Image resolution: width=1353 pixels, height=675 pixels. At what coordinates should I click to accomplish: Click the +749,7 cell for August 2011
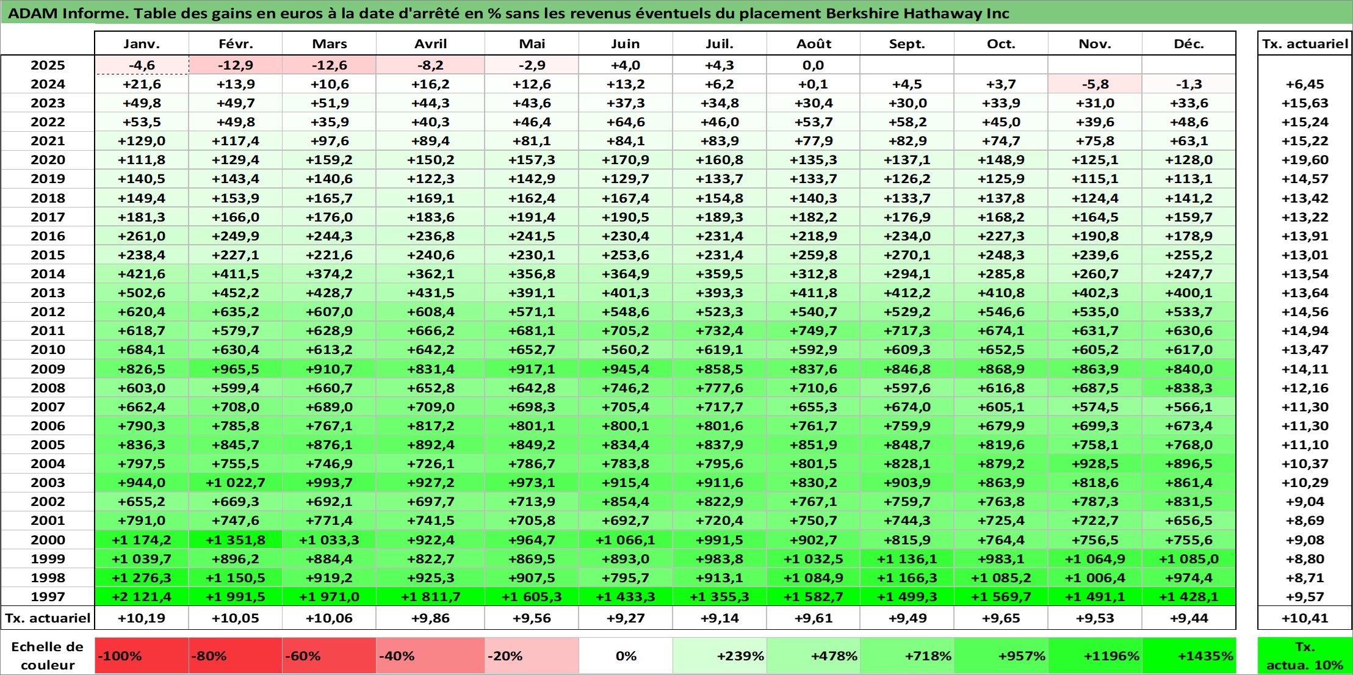[814, 331]
